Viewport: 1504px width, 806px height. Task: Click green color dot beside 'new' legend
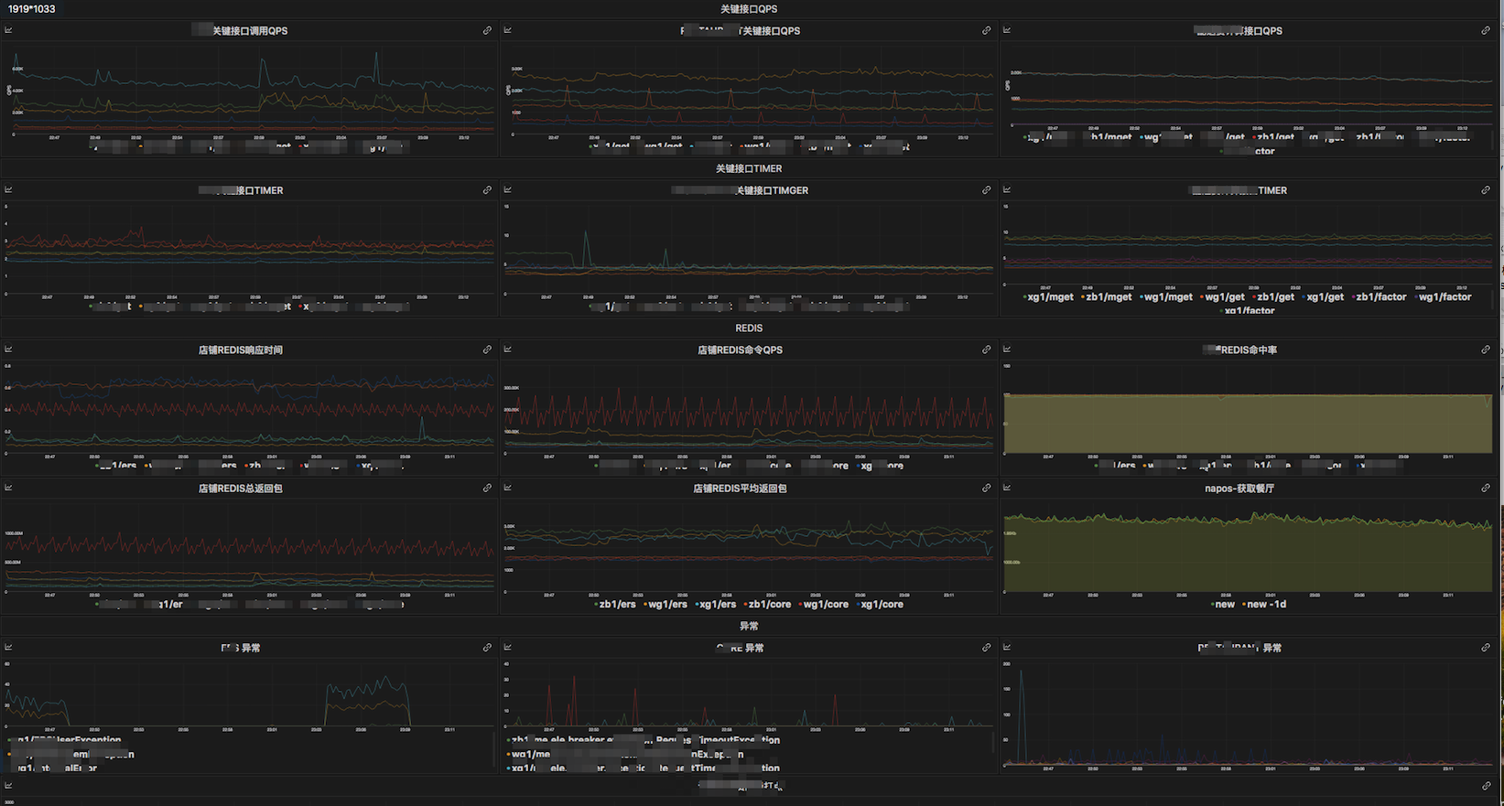point(1212,605)
